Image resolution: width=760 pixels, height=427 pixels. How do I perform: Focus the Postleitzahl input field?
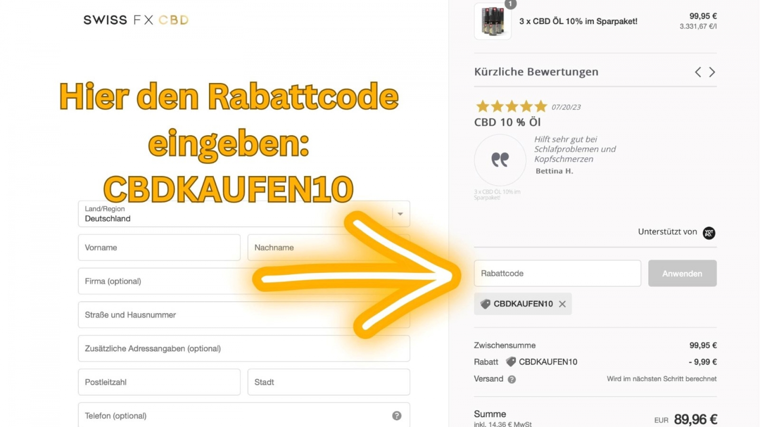(159, 382)
